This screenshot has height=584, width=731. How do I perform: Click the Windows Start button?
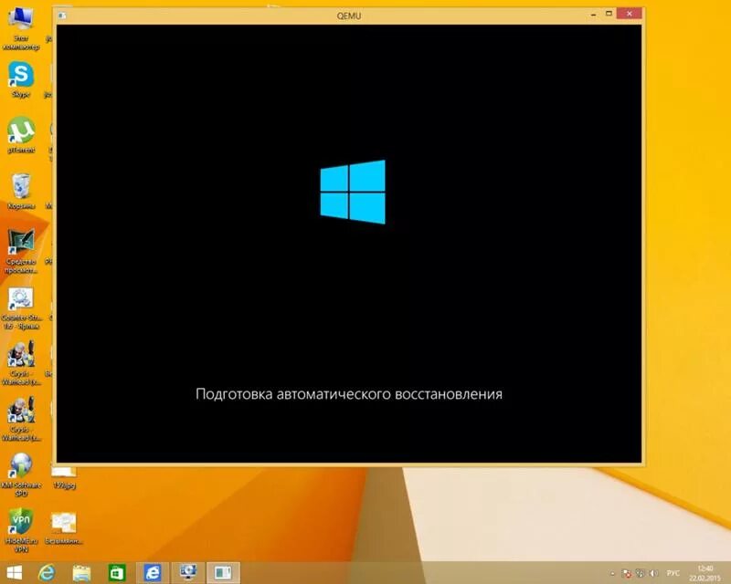[14, 572]
